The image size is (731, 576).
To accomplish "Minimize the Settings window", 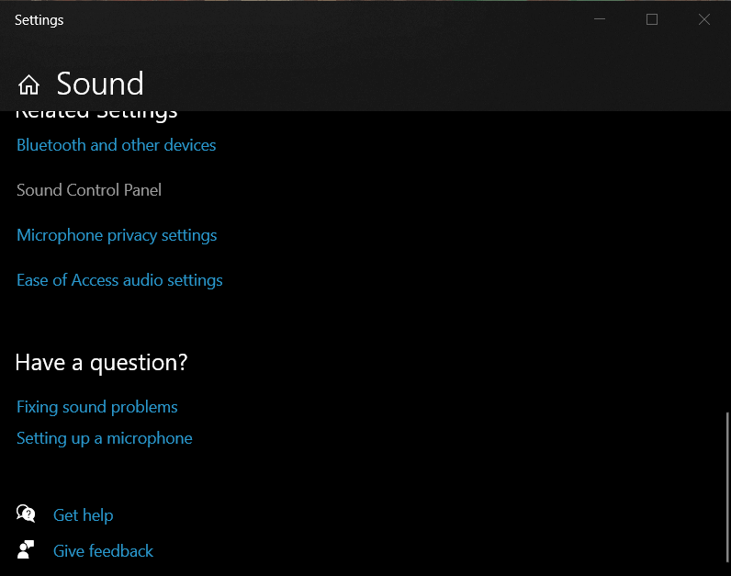I will pyautogui.click(x=599, y=19).
